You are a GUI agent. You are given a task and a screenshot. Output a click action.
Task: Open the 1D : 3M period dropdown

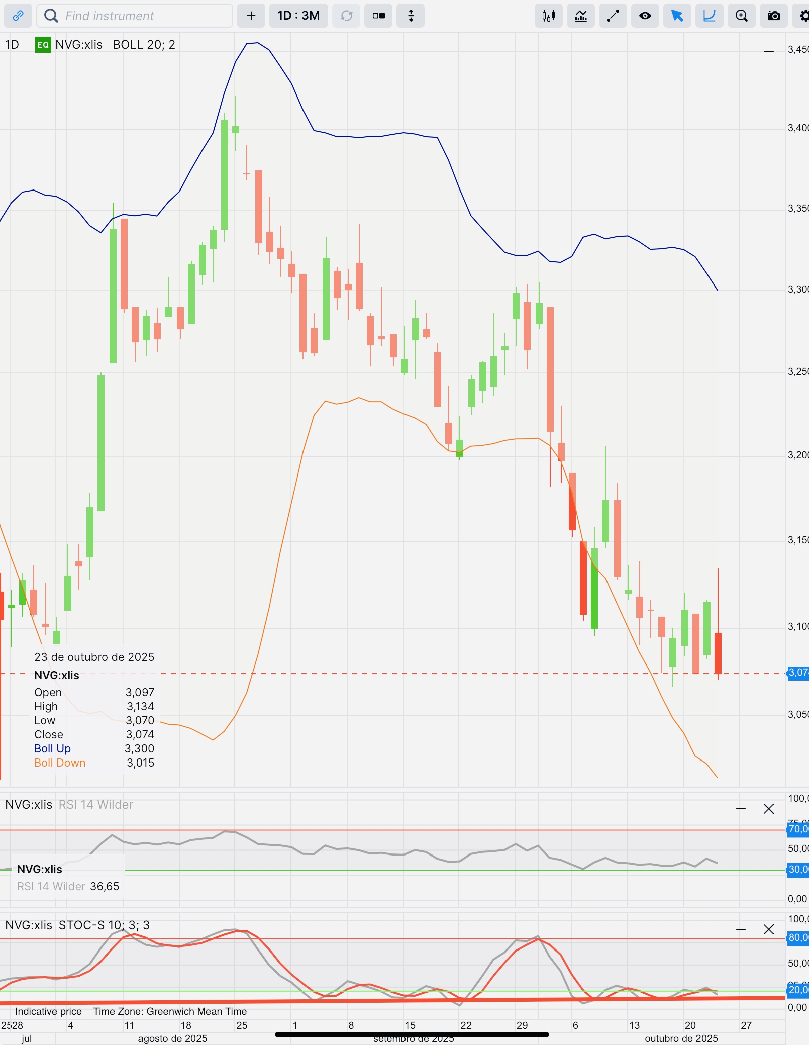(x=298, y=16)
